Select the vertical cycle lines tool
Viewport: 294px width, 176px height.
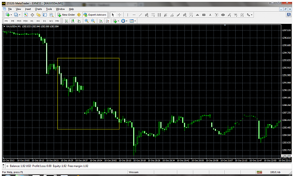point(159,15)
